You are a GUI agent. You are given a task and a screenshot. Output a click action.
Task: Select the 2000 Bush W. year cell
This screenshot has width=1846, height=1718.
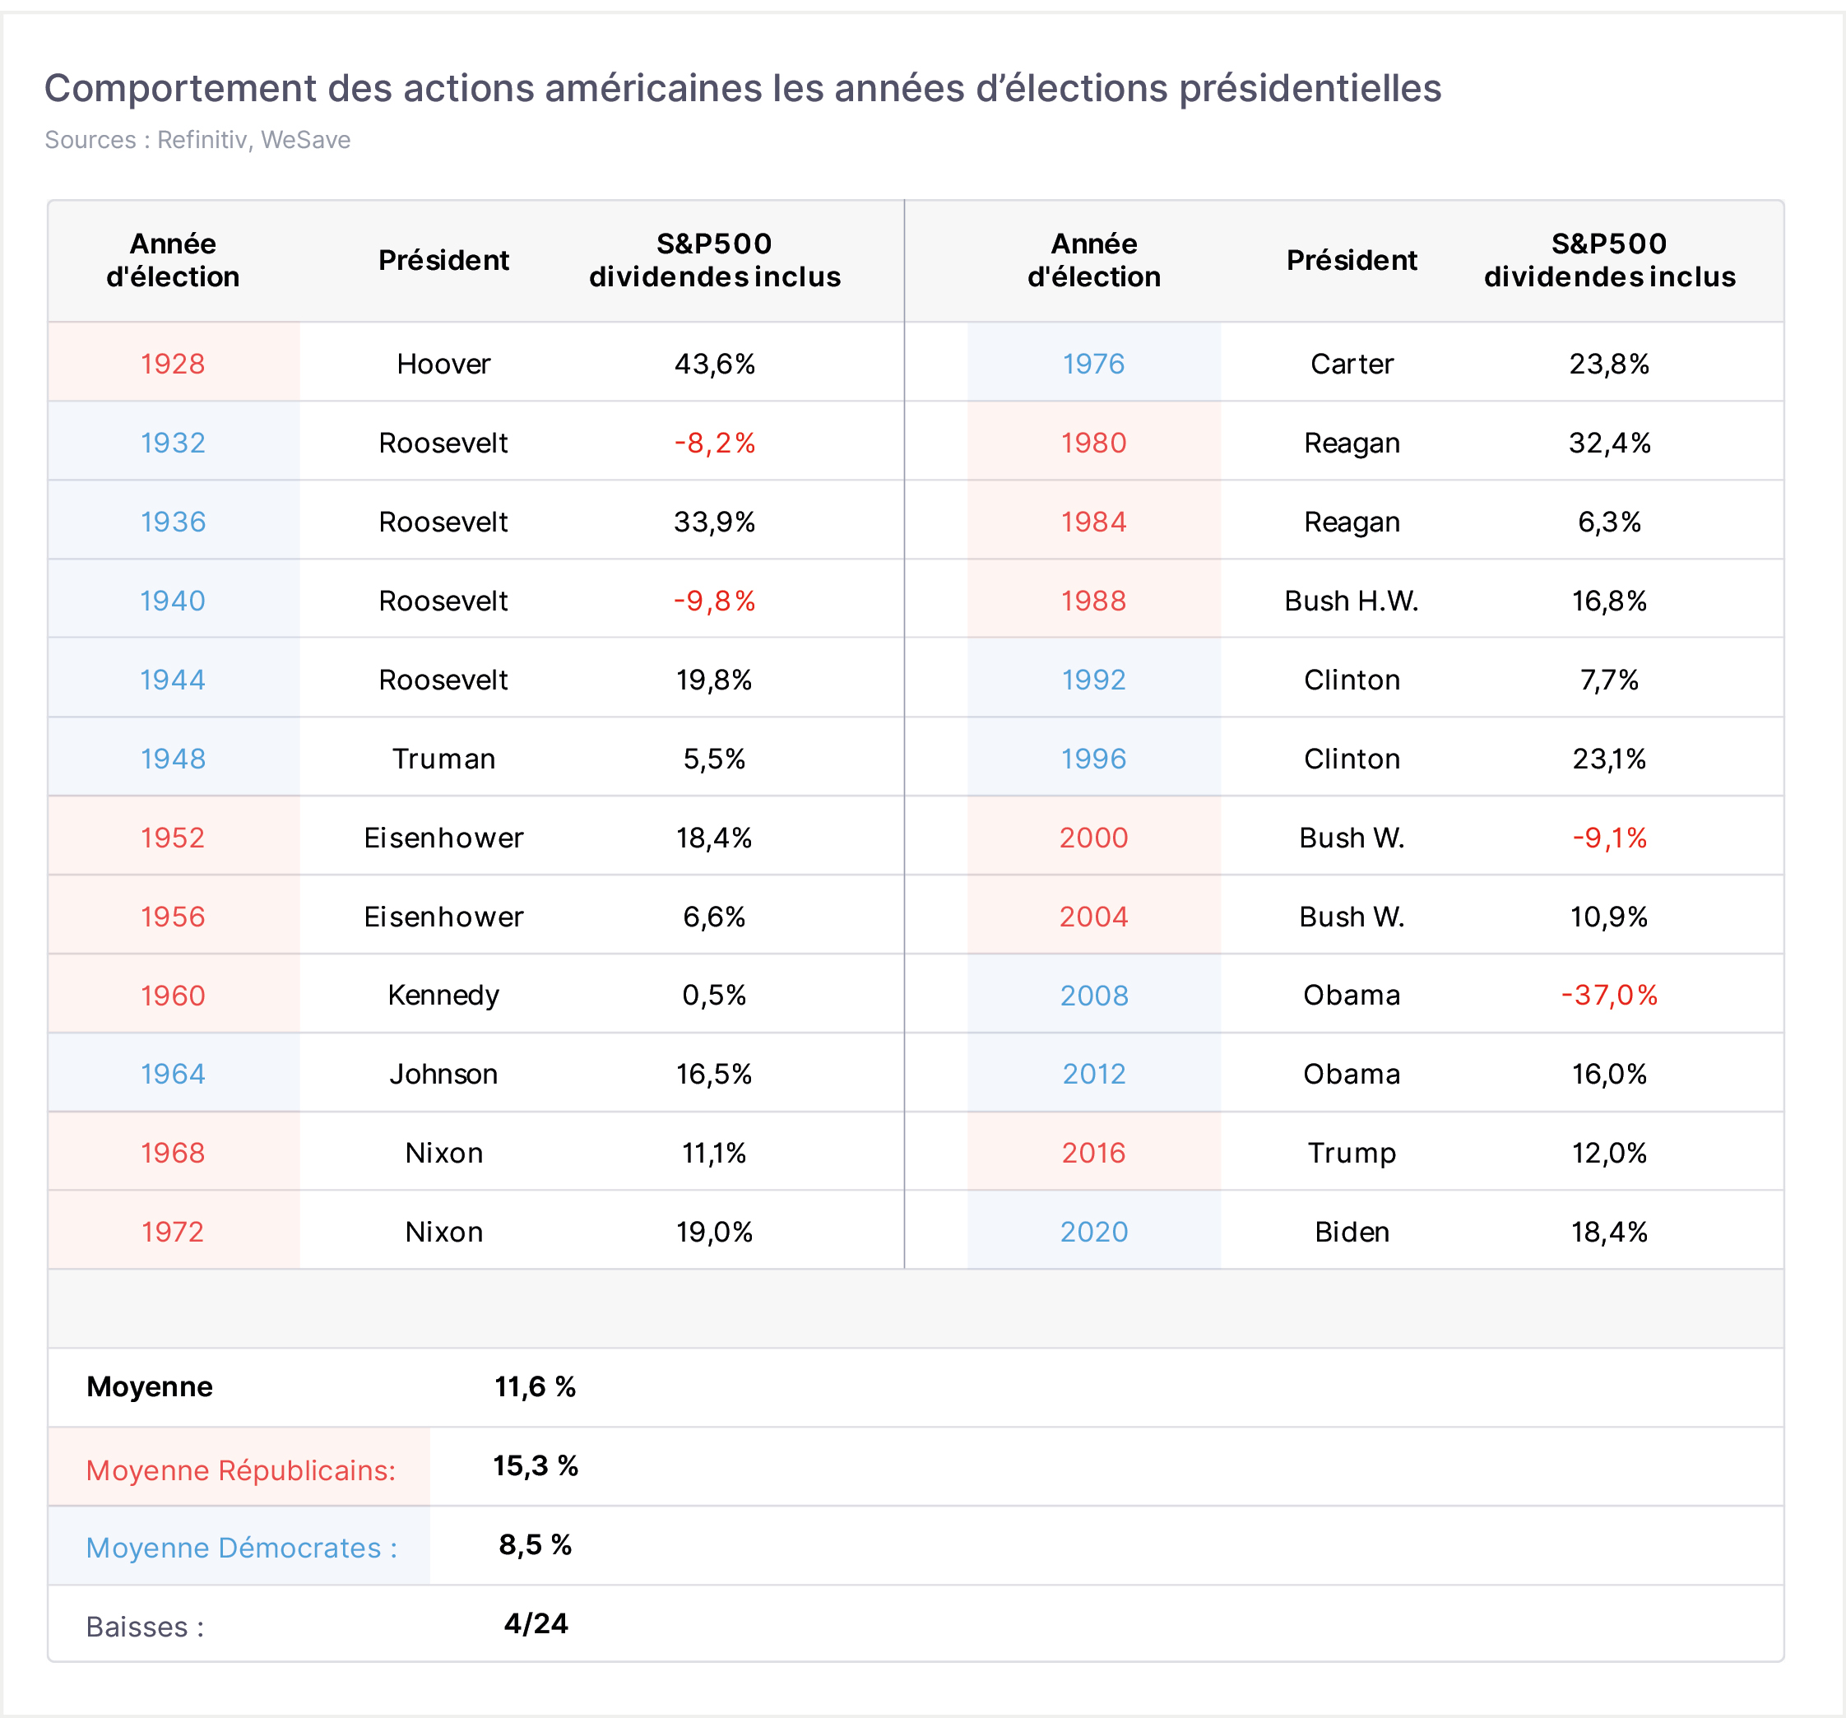[1093, 838]
